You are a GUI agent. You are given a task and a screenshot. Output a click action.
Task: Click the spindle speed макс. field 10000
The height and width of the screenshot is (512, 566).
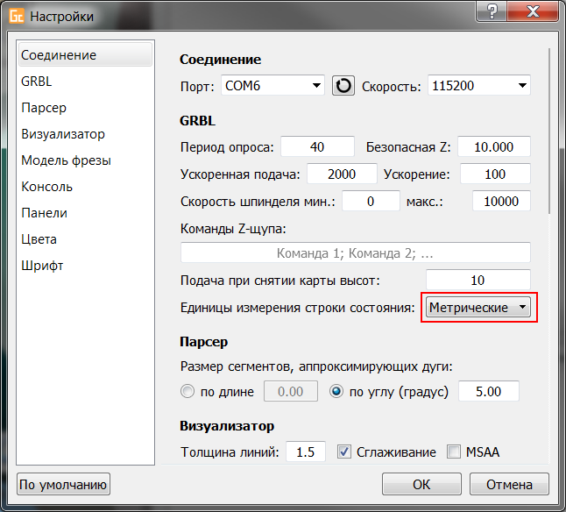[x=501, y=201]
